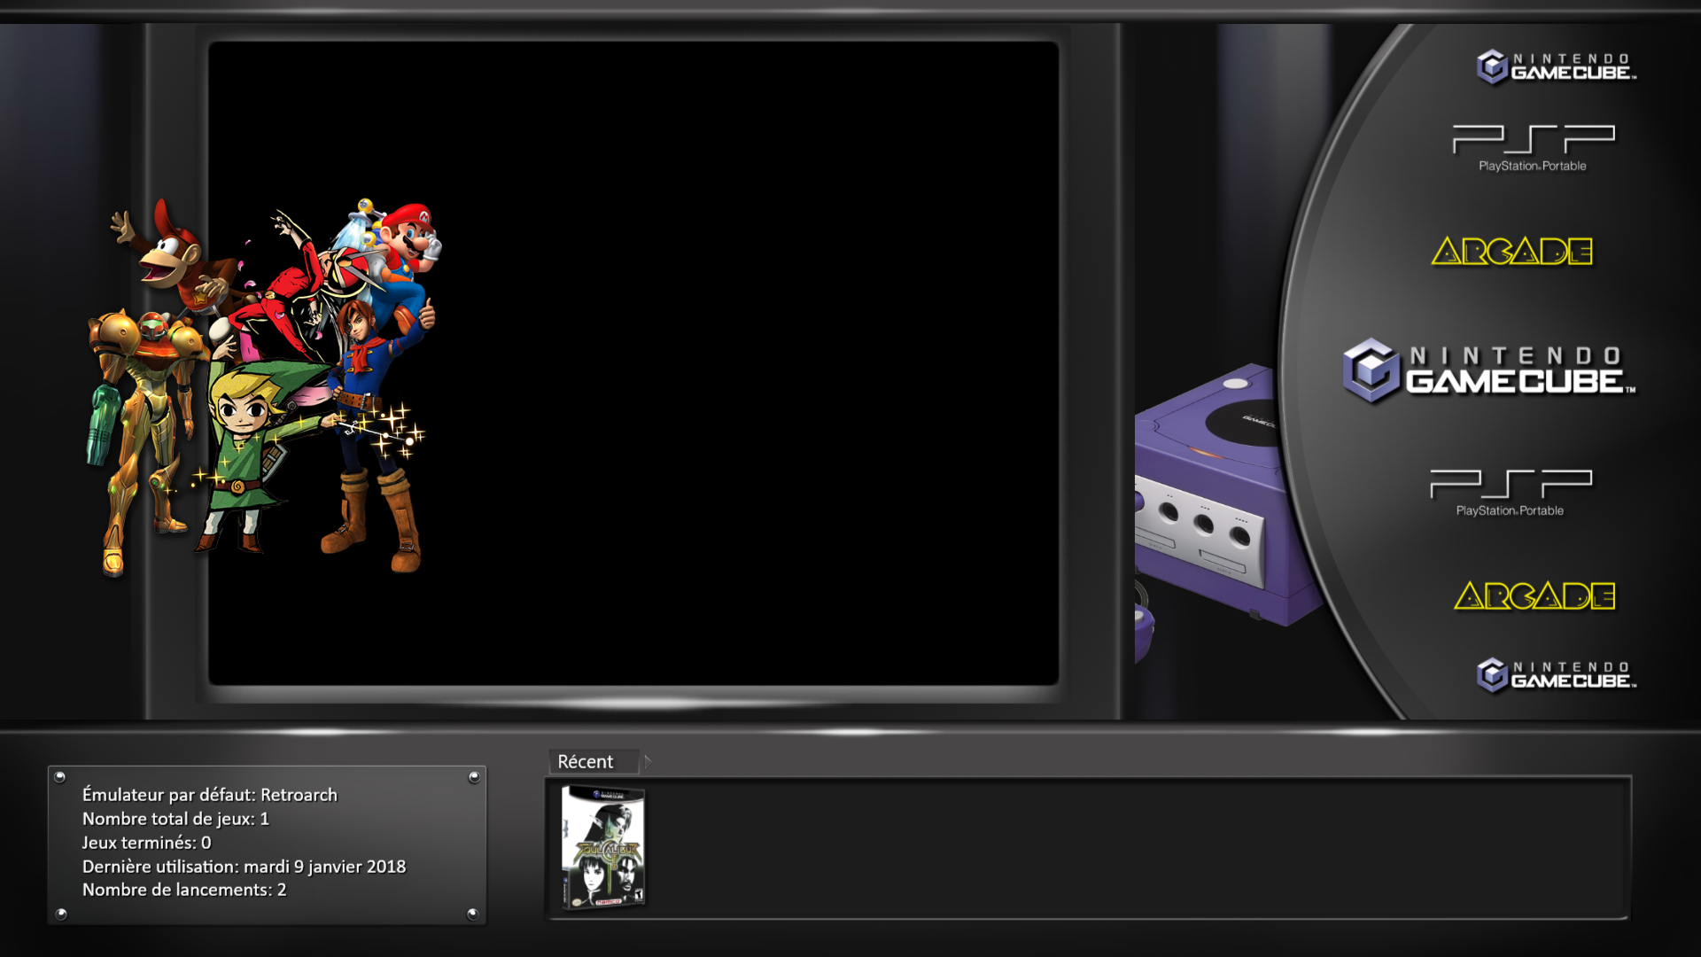Click text 'Nombre de lancements: 2'
This screenshot has width=1701, height=957.
(184, 890)
